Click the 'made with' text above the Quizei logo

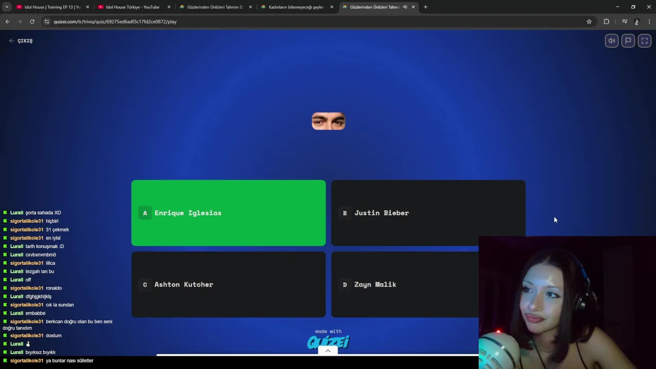click(x=328, y=332)
